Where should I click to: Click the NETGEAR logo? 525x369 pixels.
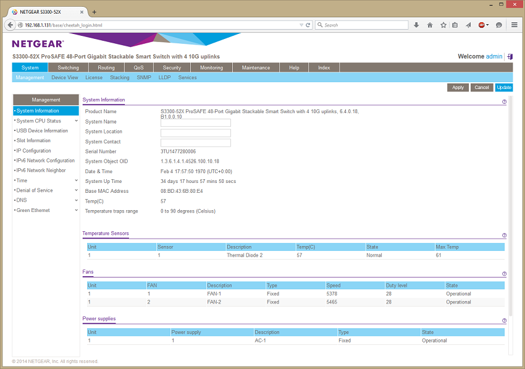38,44
